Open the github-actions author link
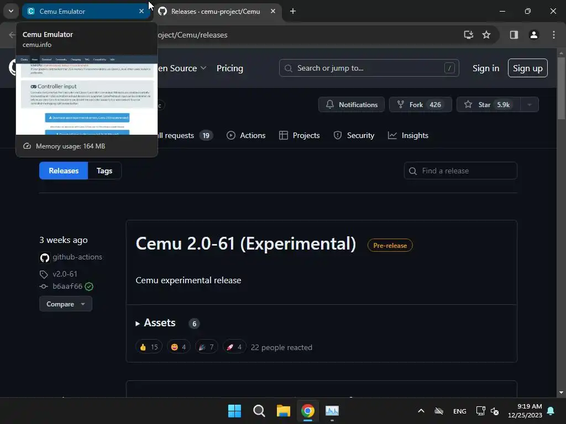Viewport: 566px width, 424px height. (77, 257)
